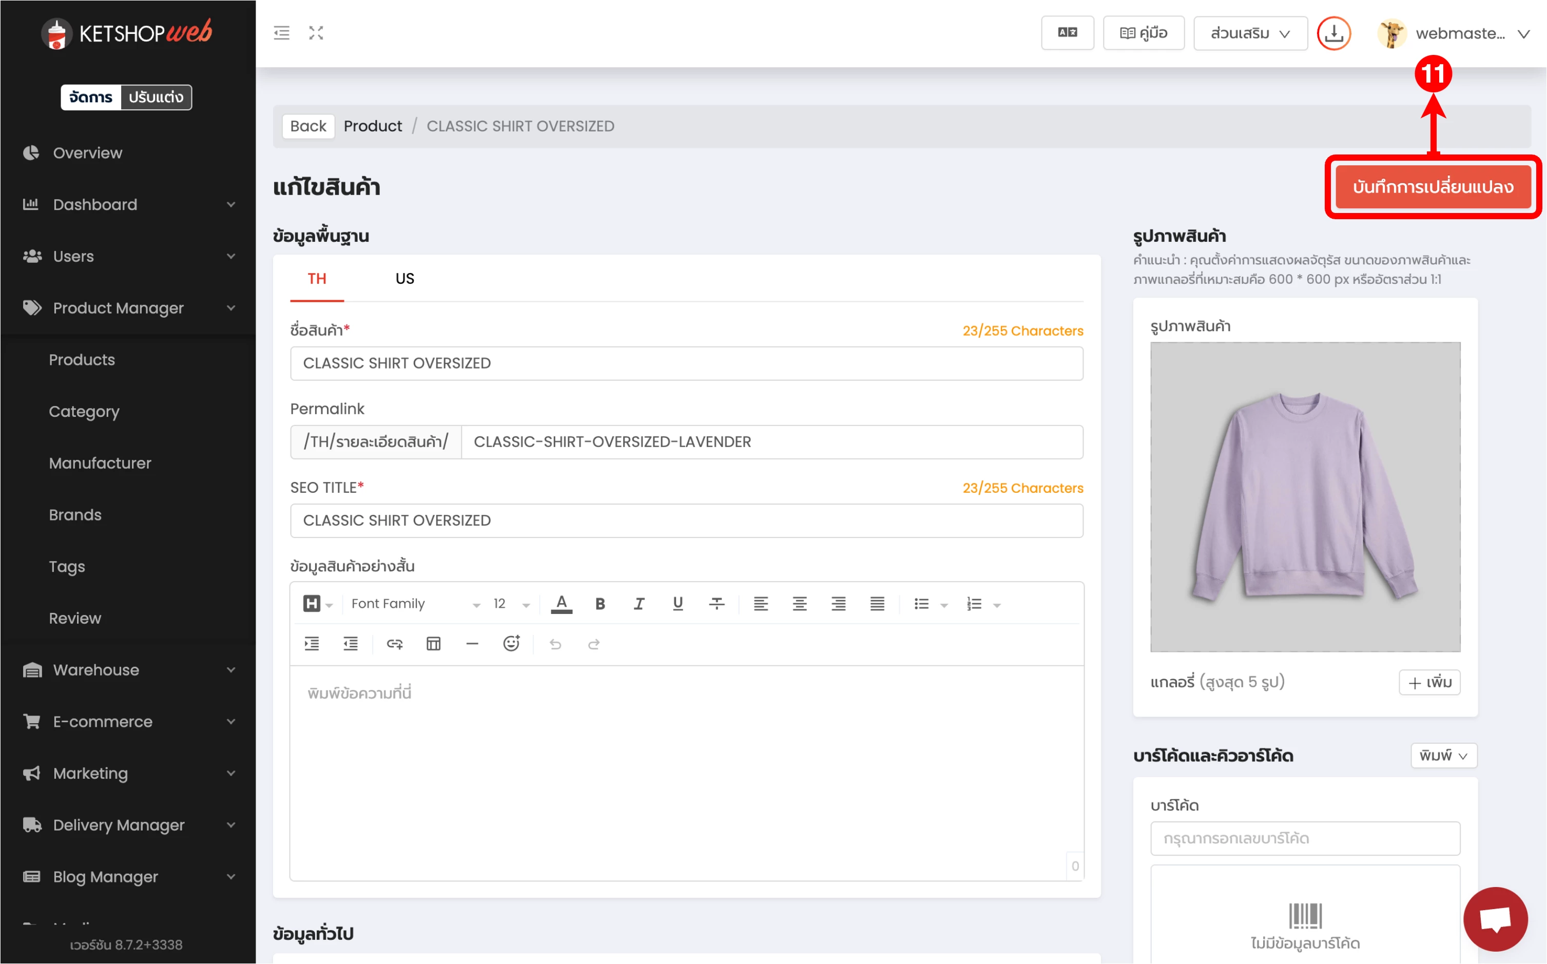Click the Bold formatting icon
Screen dimensions: 1547x964
[x=600, y=604]
